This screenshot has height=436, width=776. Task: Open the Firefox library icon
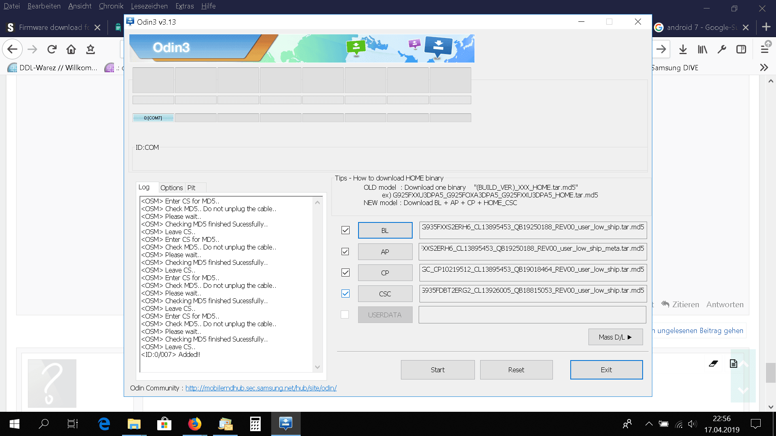(x=702, y=49)
